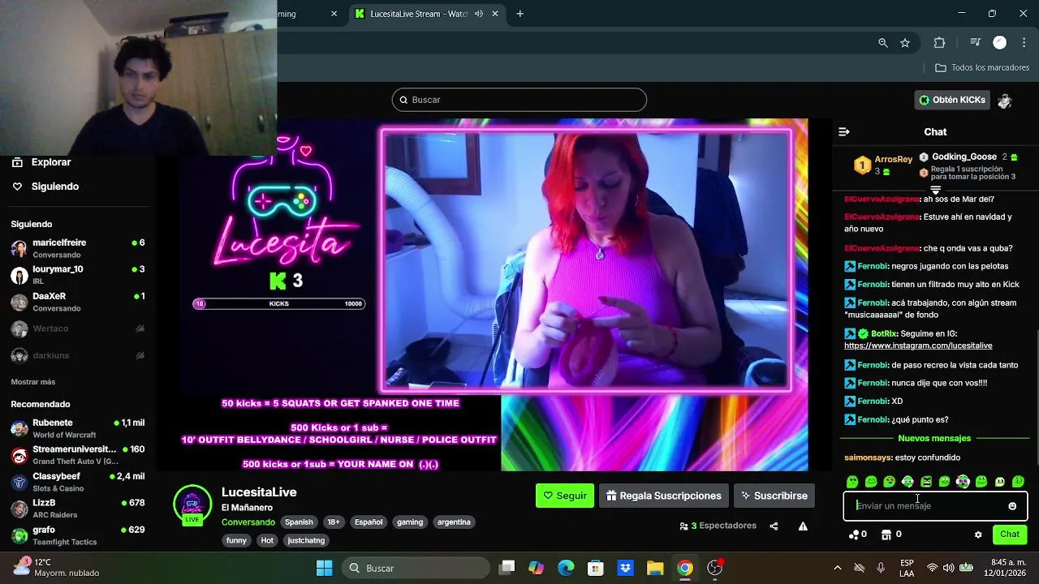Open the instagram.com/lucesitalive link in chat
Viewport: 1039px width, 584px height.
918,346
